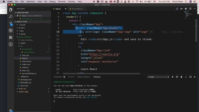Screen dimensions: 199x112
Task: Split the editor to the right
Action: [x=190, y=9]
